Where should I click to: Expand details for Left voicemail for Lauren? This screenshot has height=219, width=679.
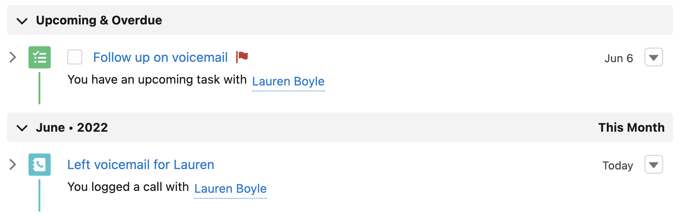click(13, 165)
